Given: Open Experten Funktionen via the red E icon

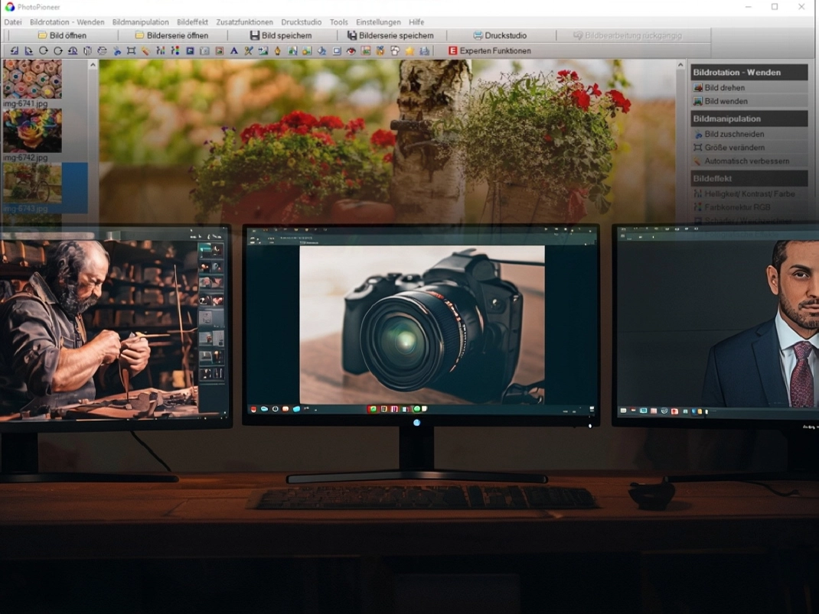Looking at the screenshot, I should tap(452, 50).
